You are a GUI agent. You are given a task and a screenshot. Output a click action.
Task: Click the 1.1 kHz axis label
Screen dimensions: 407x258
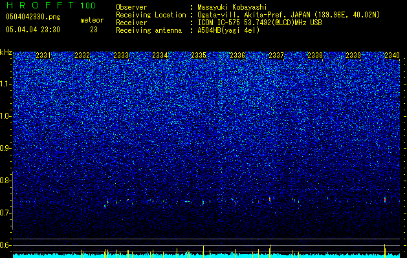[x=6, y=84]
